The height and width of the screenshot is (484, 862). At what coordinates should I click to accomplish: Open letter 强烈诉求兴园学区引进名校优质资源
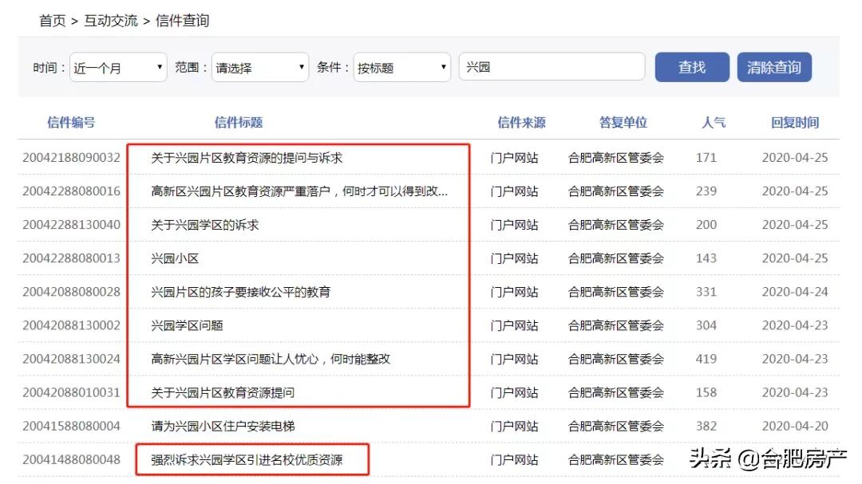click(x=252, y=460)
